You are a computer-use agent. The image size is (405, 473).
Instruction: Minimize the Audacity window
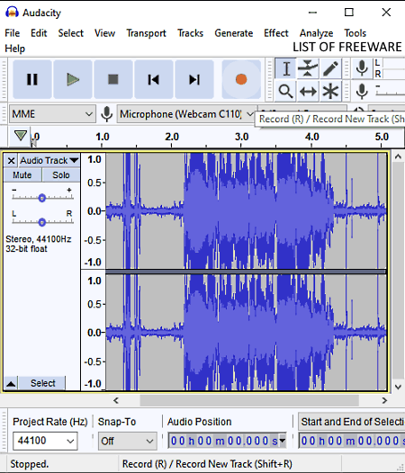(x=312, y=13)
